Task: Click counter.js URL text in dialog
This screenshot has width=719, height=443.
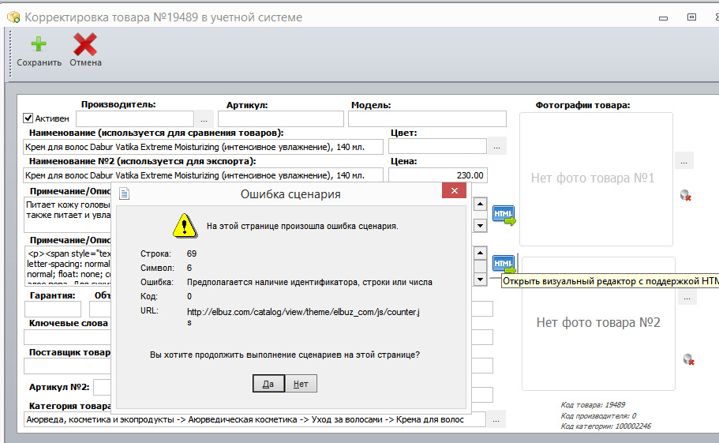Action: click(303, 317)
